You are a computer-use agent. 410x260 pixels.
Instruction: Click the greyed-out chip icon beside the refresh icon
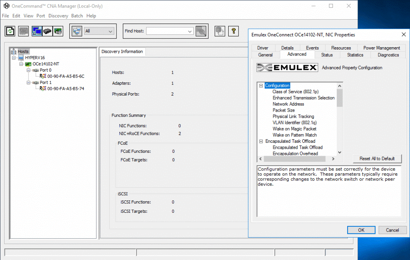click(x=23, y=31)
